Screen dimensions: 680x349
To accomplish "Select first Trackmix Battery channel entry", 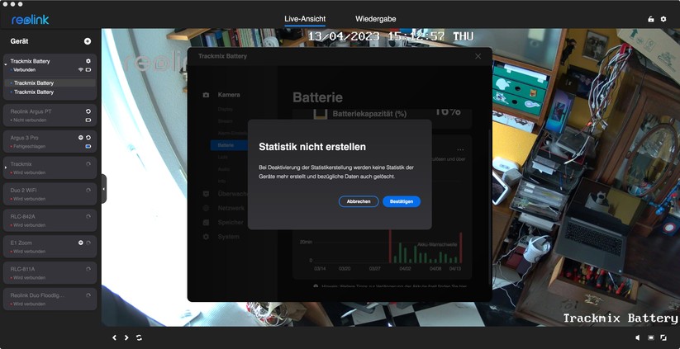I will (x=34, y=83).
